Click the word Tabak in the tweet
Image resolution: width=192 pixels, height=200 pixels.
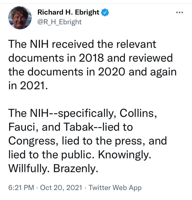[x=79, y=127]
